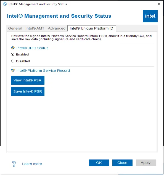Click the Intel UPID Status heading

32,48
